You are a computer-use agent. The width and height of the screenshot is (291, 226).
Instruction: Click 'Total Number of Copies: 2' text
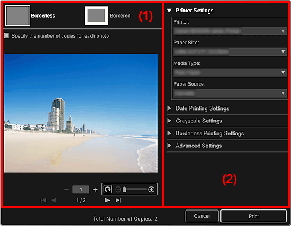tap(125, 219)
